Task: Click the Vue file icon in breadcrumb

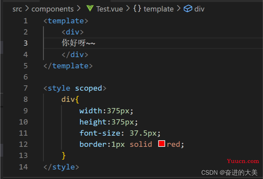Action: (x=90, y=9)
